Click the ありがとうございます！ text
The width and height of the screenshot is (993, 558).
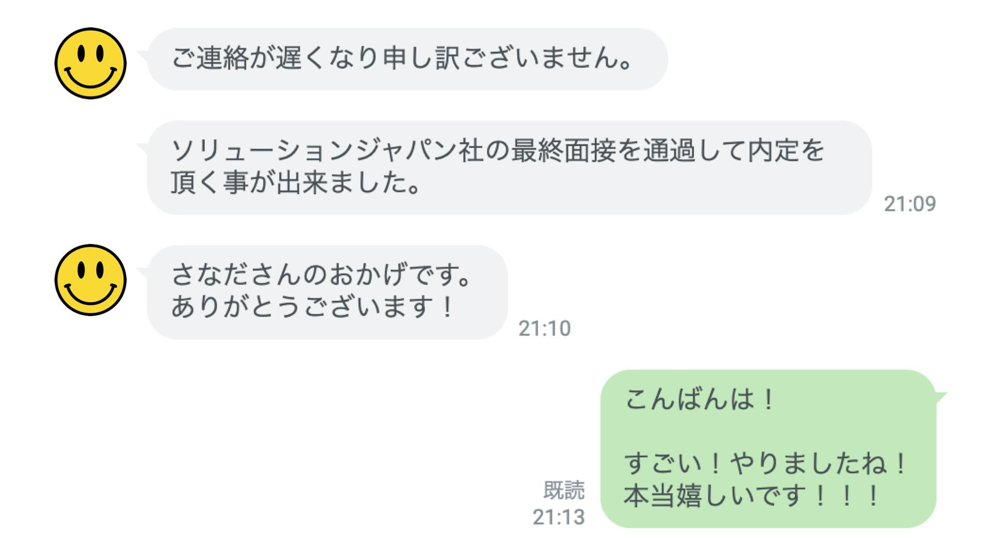[312, 307]
